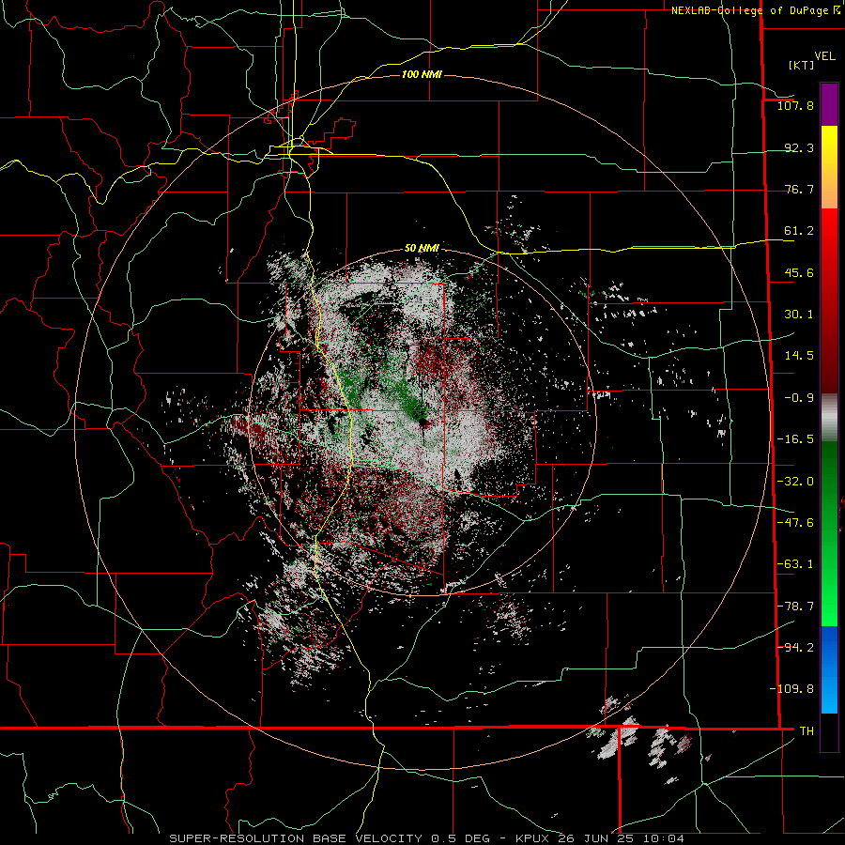Select the 14.5 legend value
Viewport: 845px width, 845px height.
(799, 356)
